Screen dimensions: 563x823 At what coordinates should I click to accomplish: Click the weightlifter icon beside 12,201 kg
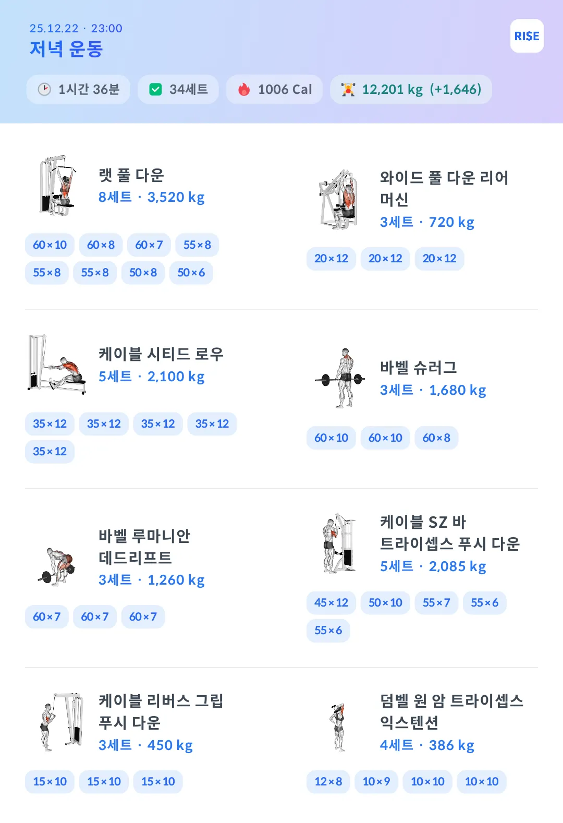click(x=348, y=89)
